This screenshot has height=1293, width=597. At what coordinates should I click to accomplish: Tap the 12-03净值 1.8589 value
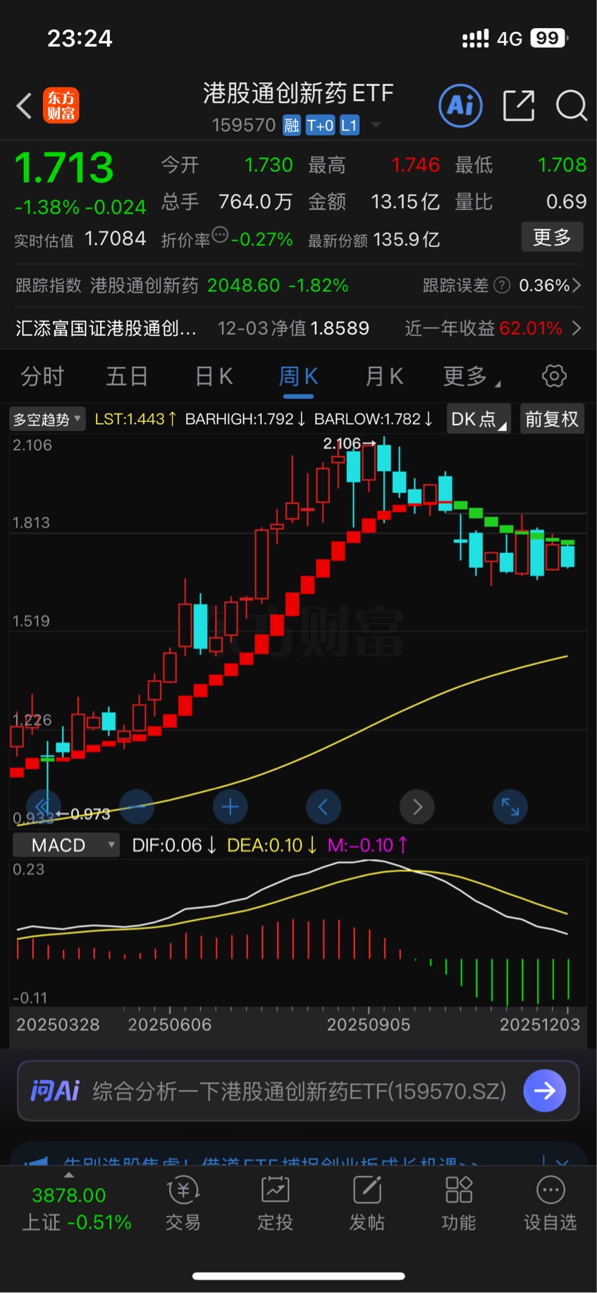293,328
